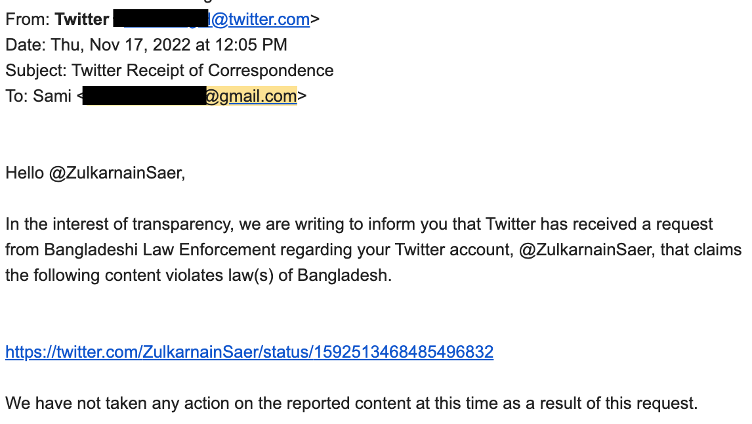Click the 'Hello @ZulkarnainSaer,' greeting

[x=95, y=173]
